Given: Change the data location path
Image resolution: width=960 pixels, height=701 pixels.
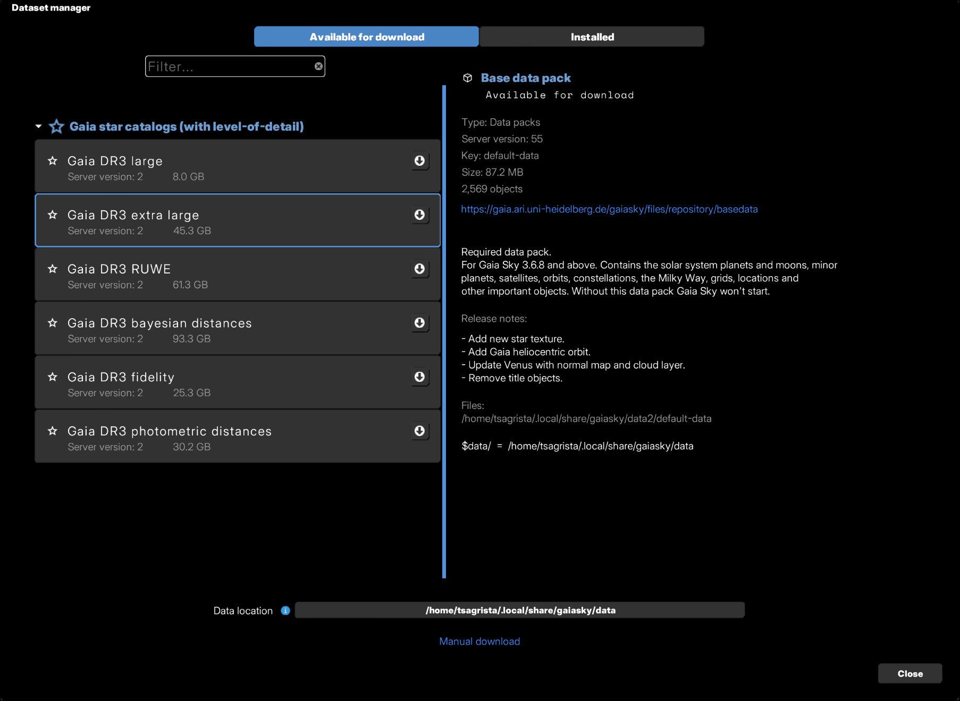Looking at the screenshot, I should pyautogui.click(x=519, y=610).
